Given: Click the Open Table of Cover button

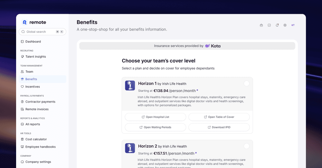Looking at the screenshot, I should [219, 117].
